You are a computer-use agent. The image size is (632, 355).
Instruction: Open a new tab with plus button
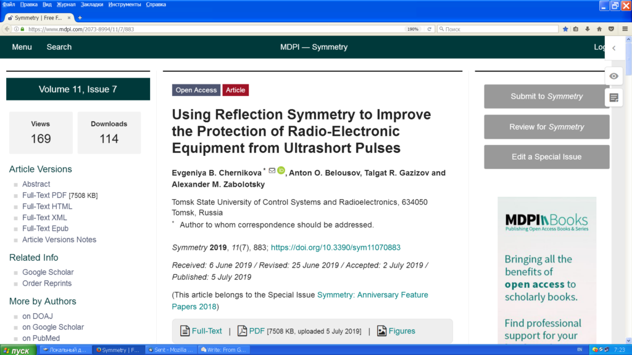80,18
